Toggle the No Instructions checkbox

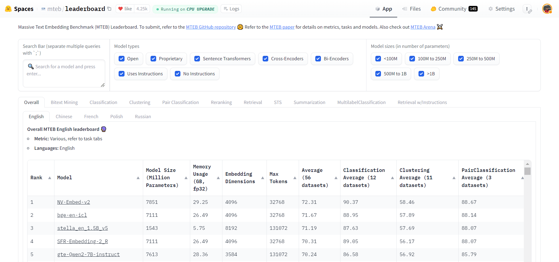177,74
